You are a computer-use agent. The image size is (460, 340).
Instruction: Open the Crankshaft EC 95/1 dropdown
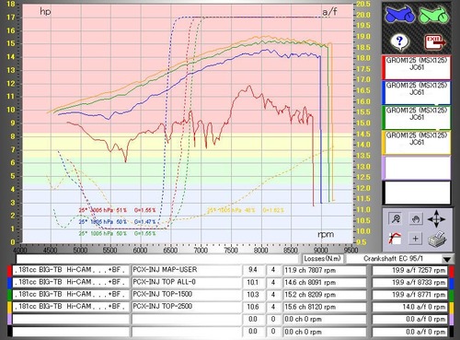click(447, 259)
